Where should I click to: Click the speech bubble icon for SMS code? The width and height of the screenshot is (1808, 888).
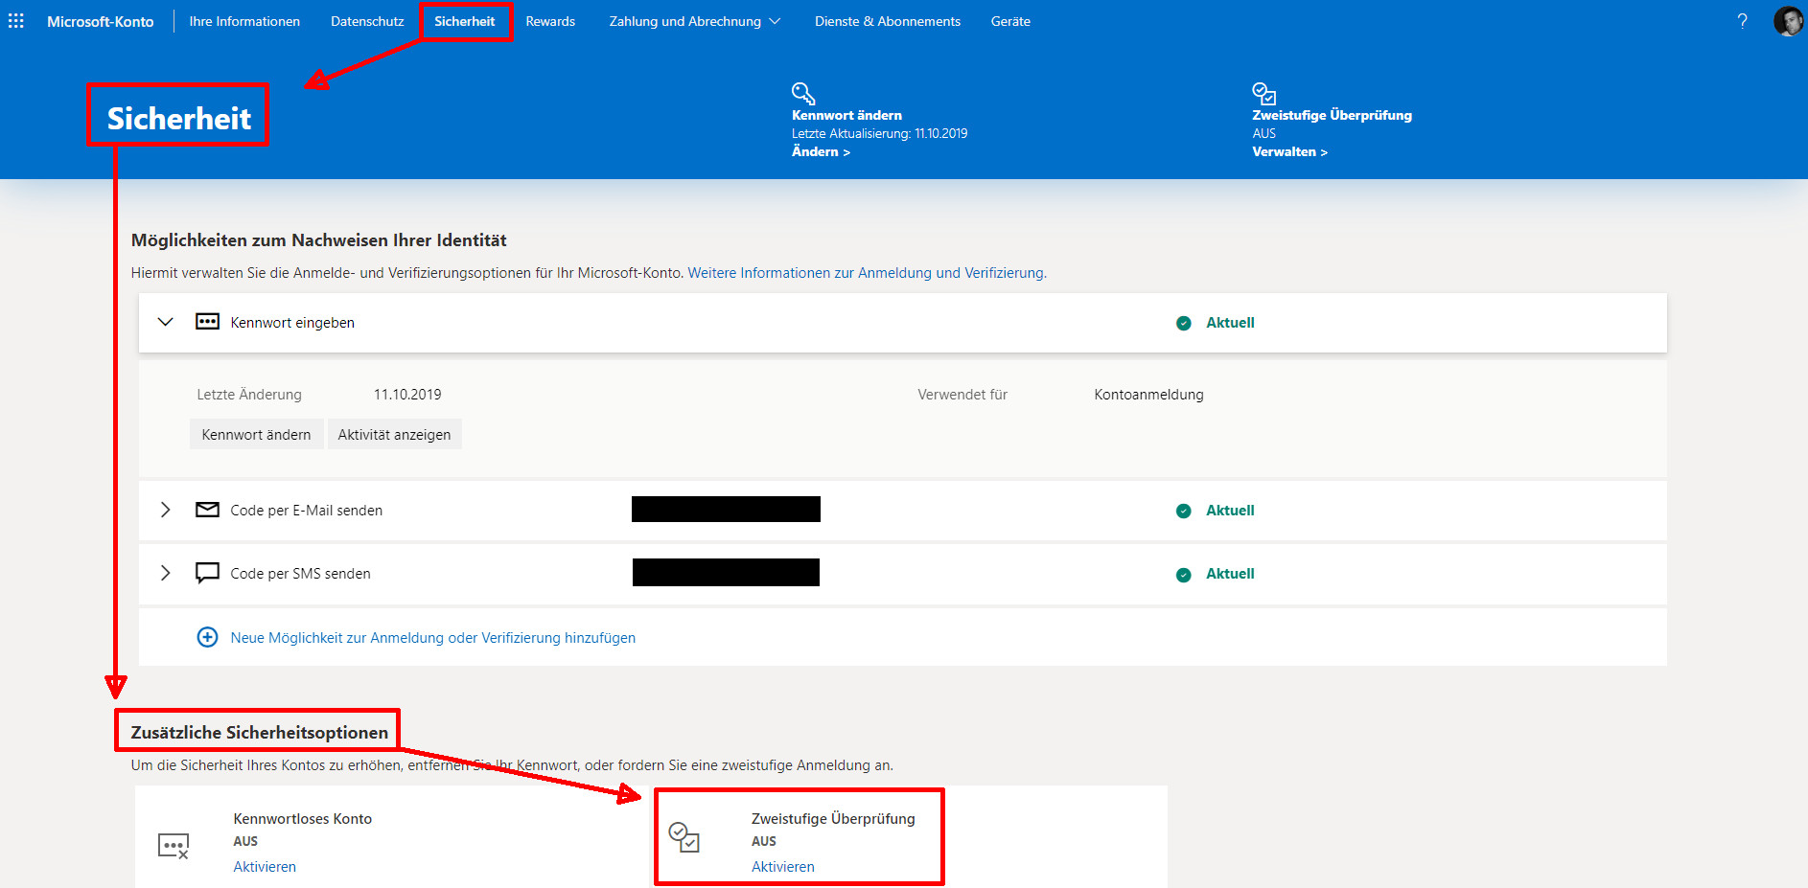point(207,573)
